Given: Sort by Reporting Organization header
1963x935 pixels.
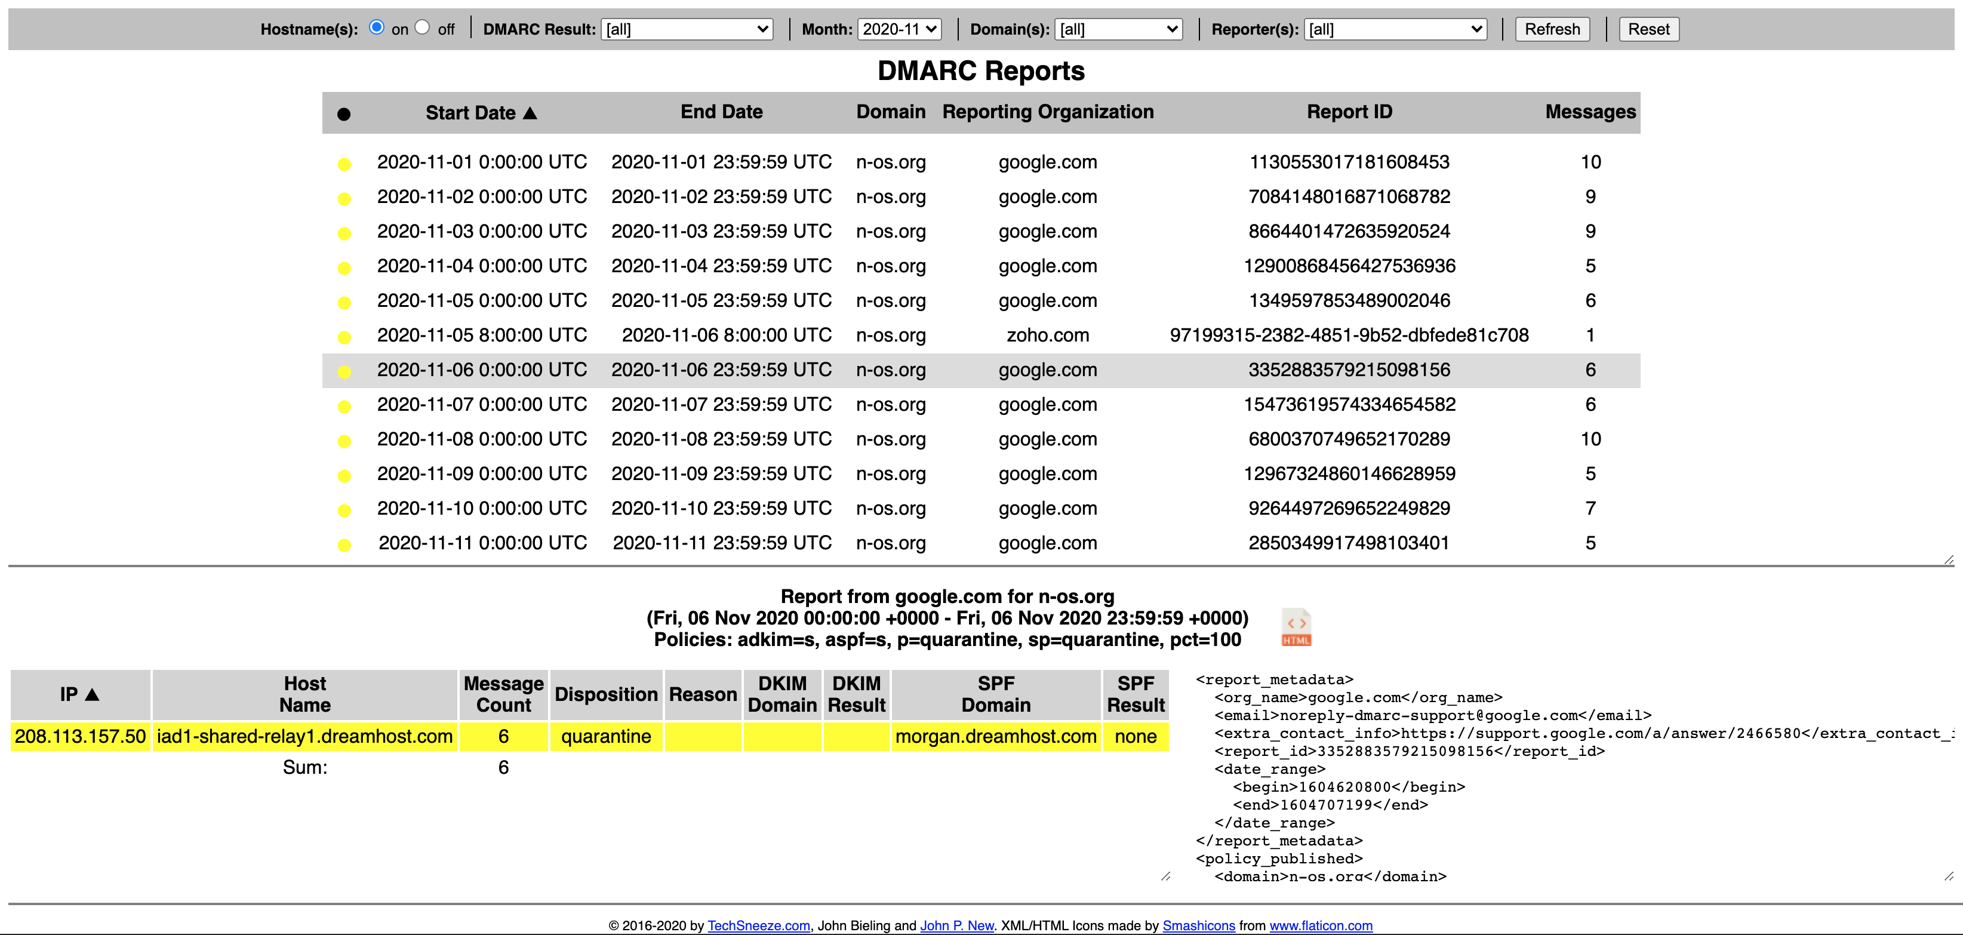Looking at the screenshot, I should point(1047,112).
